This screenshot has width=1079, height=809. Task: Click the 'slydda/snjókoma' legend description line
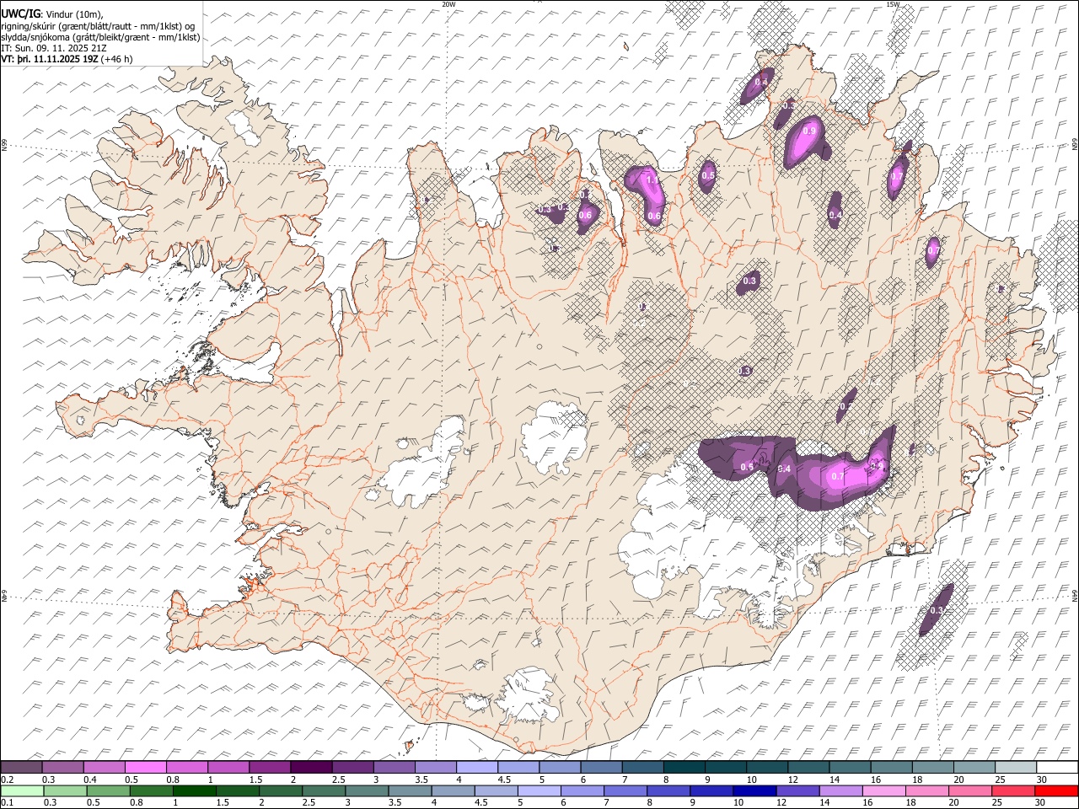(x=100, y=37)
